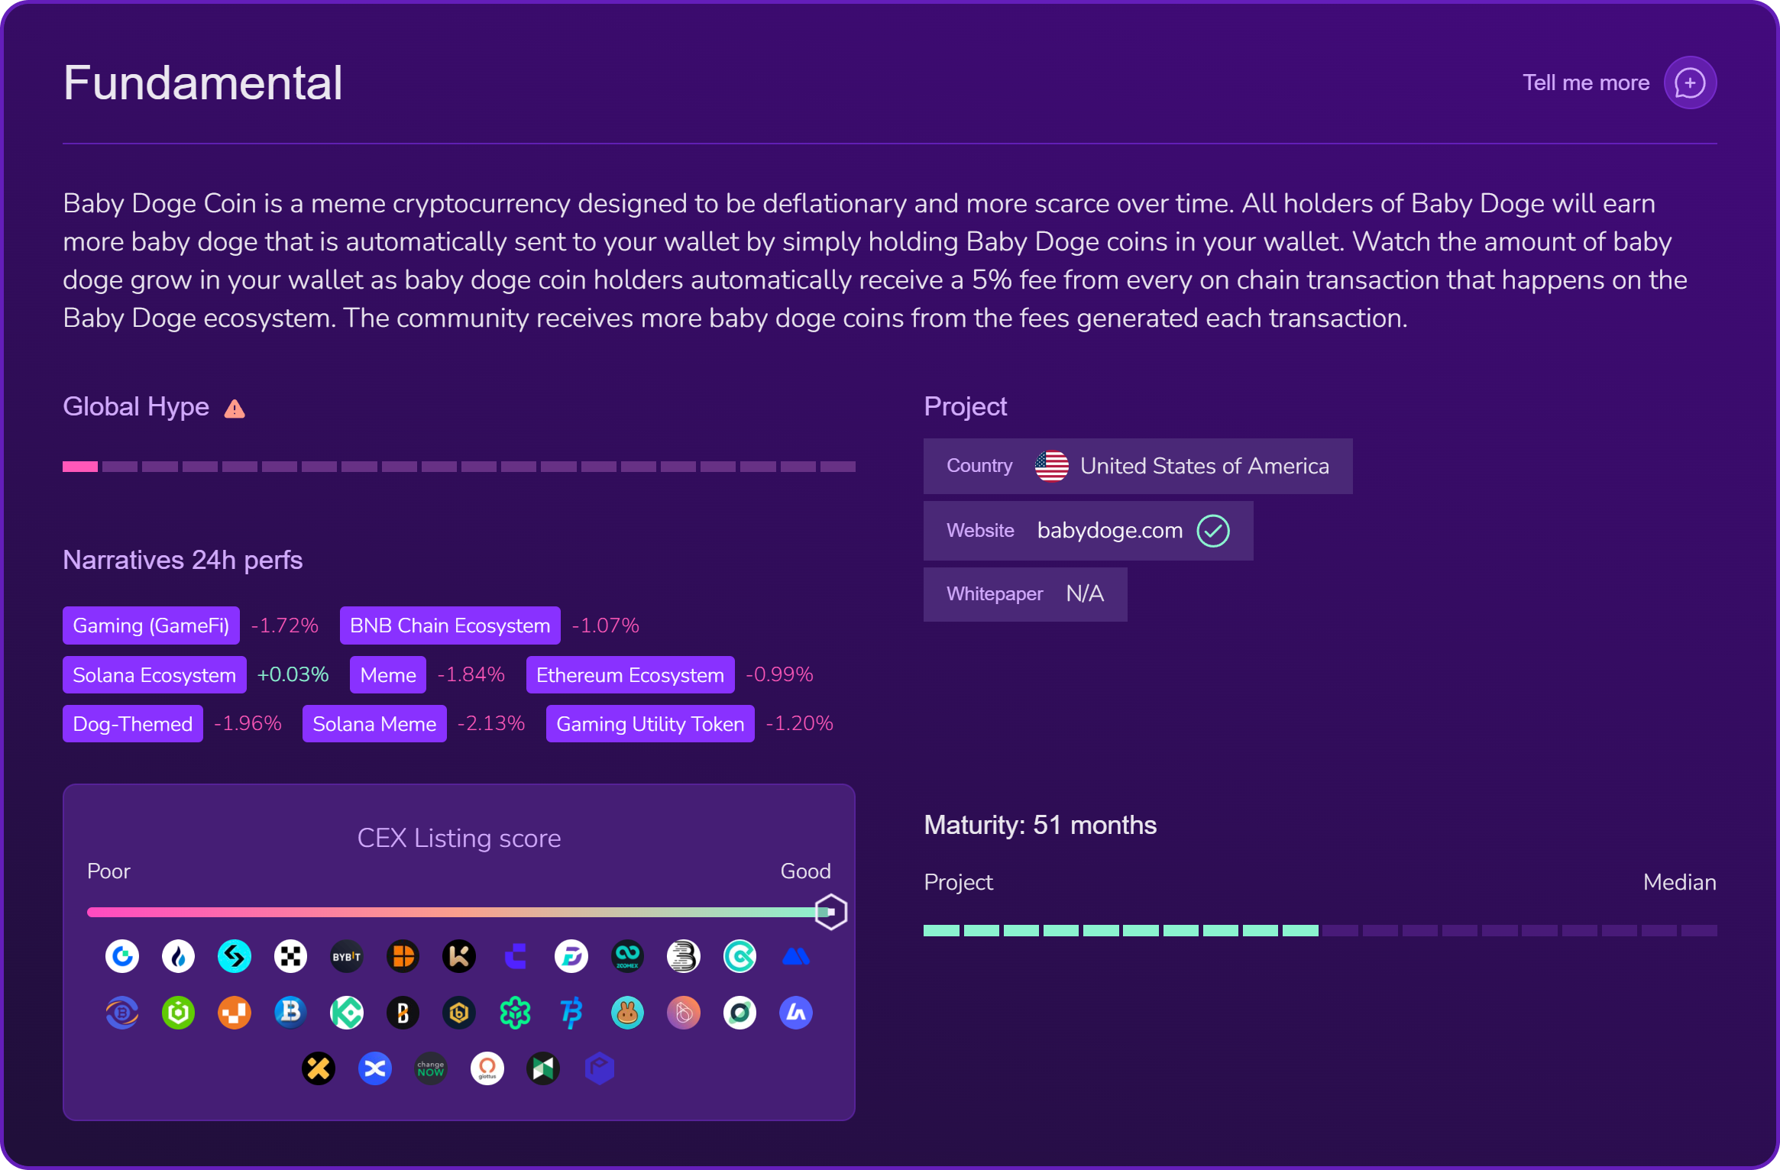Click the Bybit exchange logo
Screen dimensions: 1780x1170
point(346,957)
